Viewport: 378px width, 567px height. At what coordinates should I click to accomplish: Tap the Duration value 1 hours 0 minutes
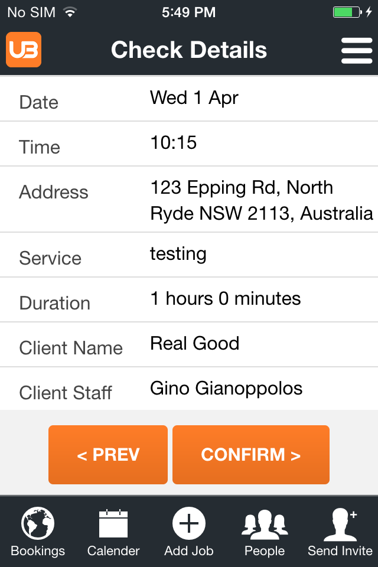(226, 299)
